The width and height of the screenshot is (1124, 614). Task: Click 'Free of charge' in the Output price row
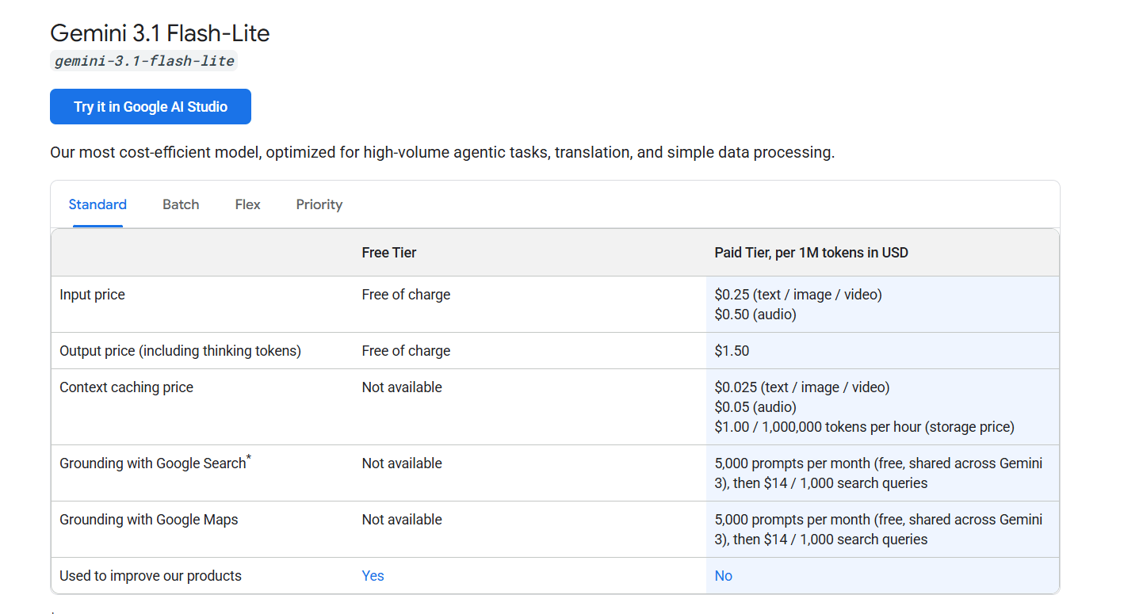point(406,351)
